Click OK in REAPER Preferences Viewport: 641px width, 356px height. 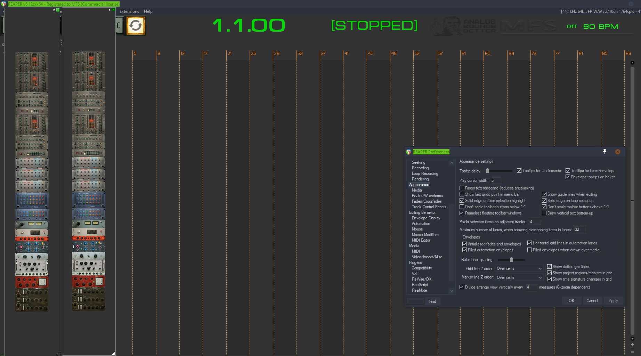click(571, 301)
